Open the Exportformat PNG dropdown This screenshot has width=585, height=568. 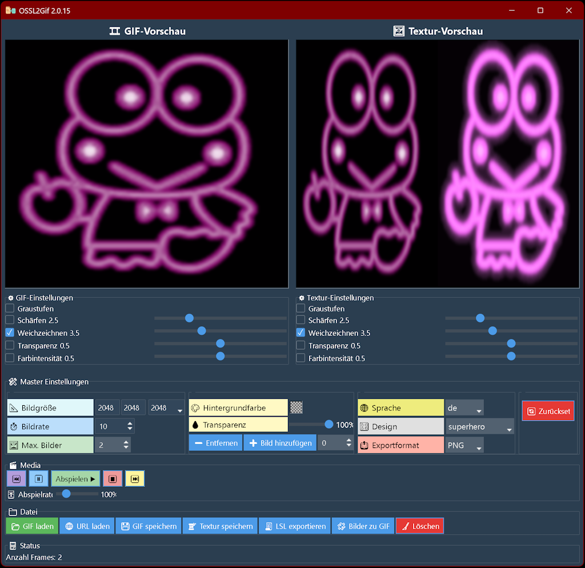click(x=464, y=445)
